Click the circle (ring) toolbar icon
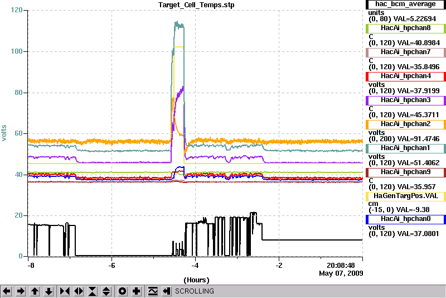The width and height of the screenshot is (446, 298). click(x=122, y=291)
